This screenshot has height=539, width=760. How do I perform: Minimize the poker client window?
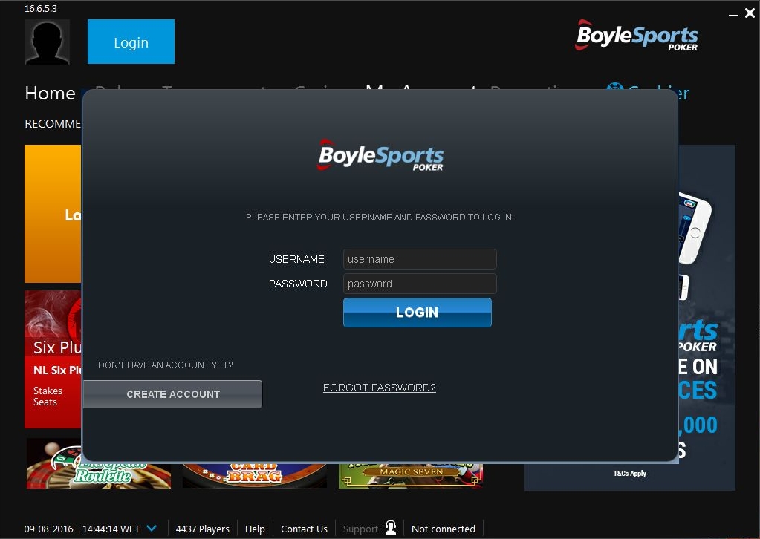(x=733, y=15)
